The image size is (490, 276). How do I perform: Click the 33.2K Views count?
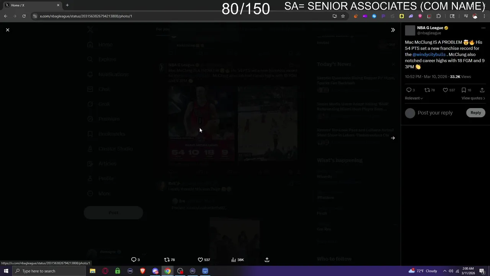click(460, 77)
